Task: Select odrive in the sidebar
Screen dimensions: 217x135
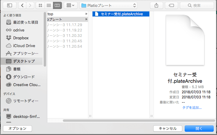Action: (x=18, y=30)
